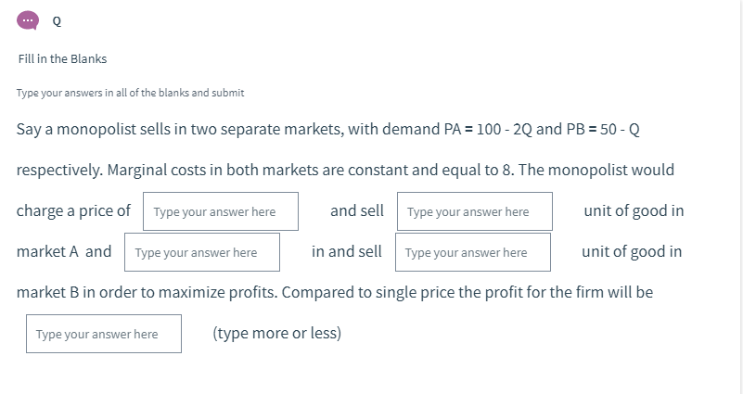This screenshot has height=394, width=743.
Task: Click the blank after 'in and sell'
Action: pyautogui.click(x=472, y=252)
